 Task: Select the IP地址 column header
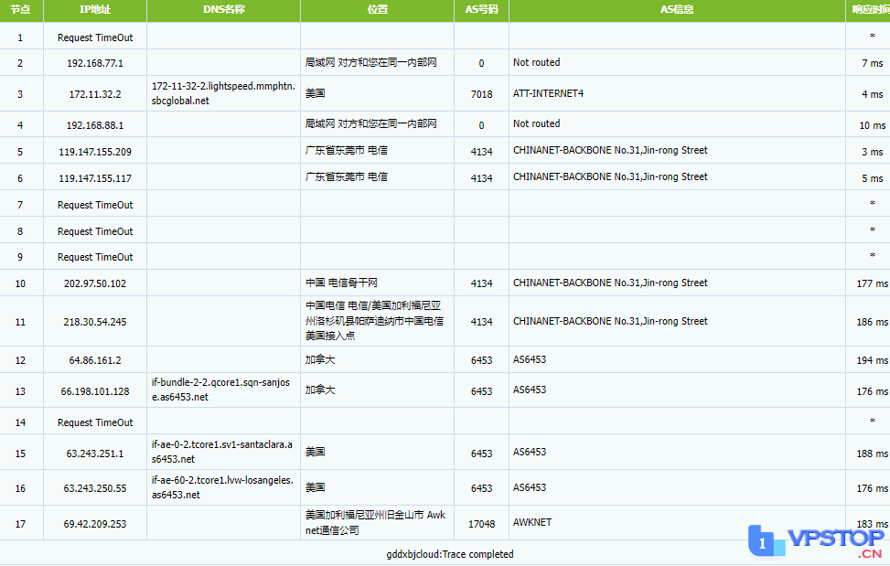94,10
